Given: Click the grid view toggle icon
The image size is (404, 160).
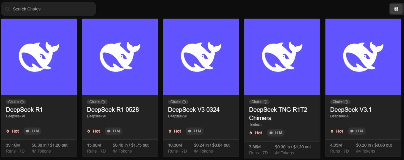Looking at the screenshot, I should 396,9.
